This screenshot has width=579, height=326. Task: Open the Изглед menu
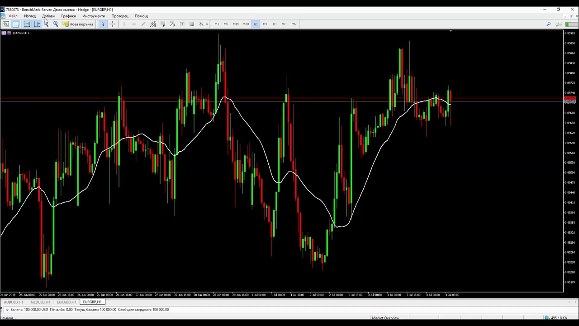(x=30, y=16)
